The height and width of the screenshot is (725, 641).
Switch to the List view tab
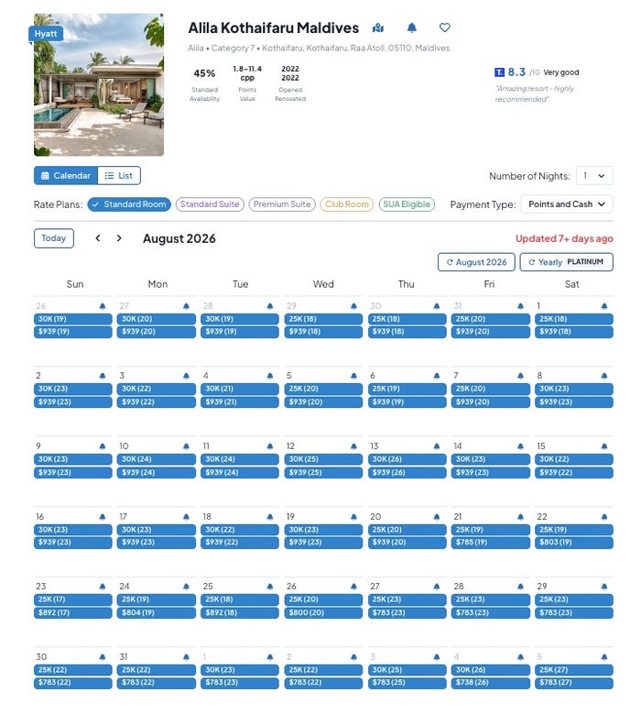[x=119, y=176]
